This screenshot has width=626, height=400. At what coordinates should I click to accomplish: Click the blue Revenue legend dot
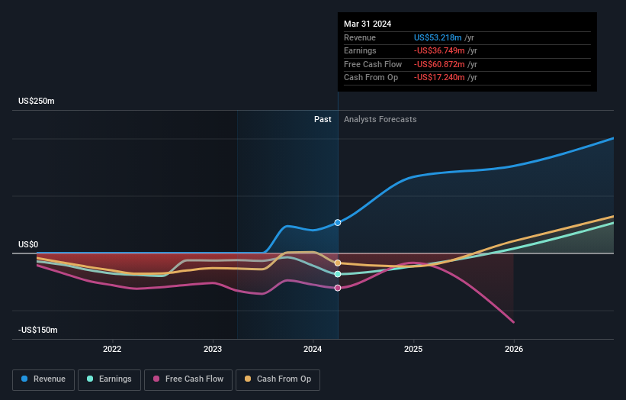tap(24, 379)
